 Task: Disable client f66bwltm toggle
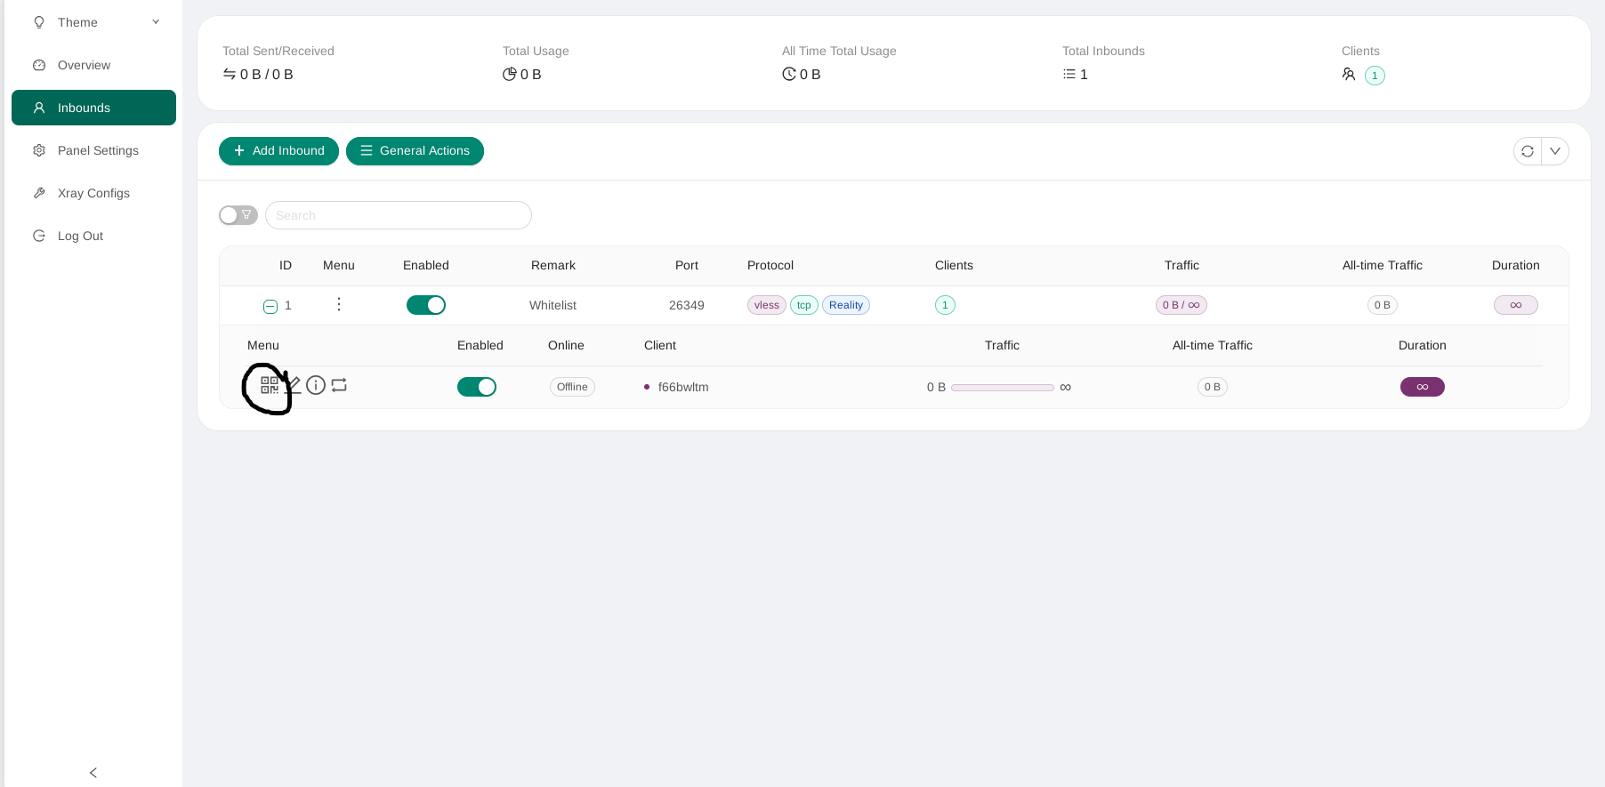coord(477,387)
